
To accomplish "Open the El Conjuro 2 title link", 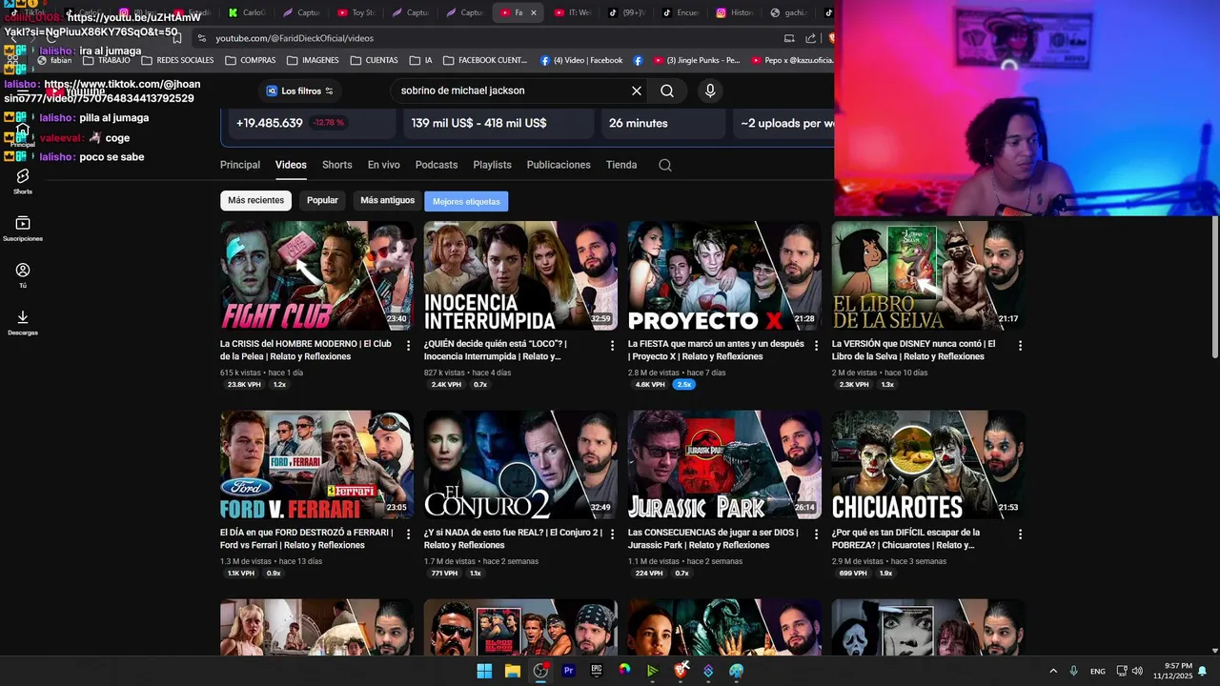I will tap(513, 538).
